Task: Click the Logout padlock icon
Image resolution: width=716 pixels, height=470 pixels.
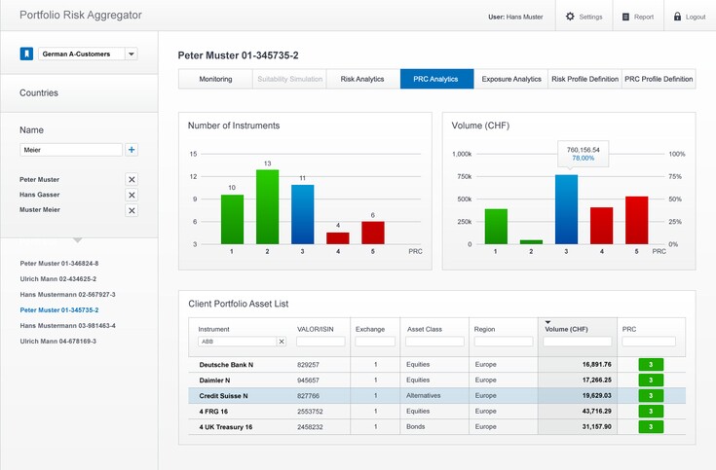Action: (678, 17)
